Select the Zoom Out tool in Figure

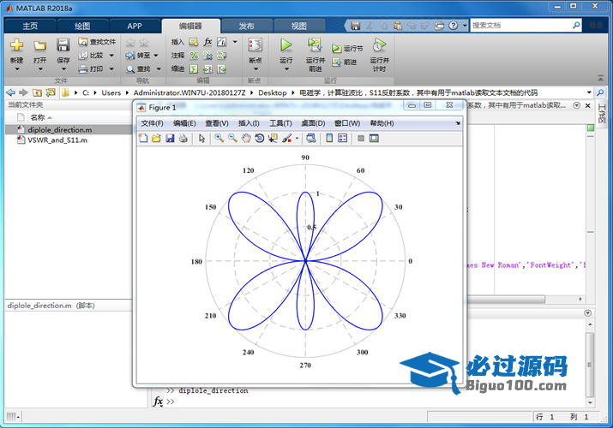click(232, 138)
